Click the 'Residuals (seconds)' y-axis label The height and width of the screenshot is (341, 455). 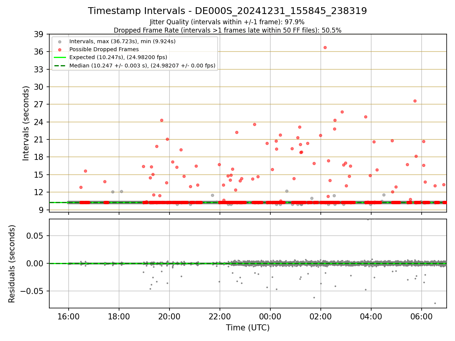12,264
